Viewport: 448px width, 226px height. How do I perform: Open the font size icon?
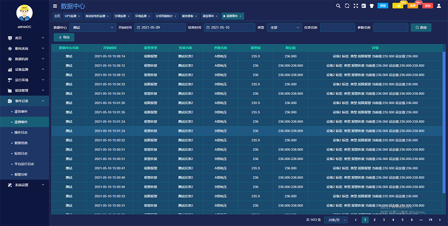pos(364,6)
